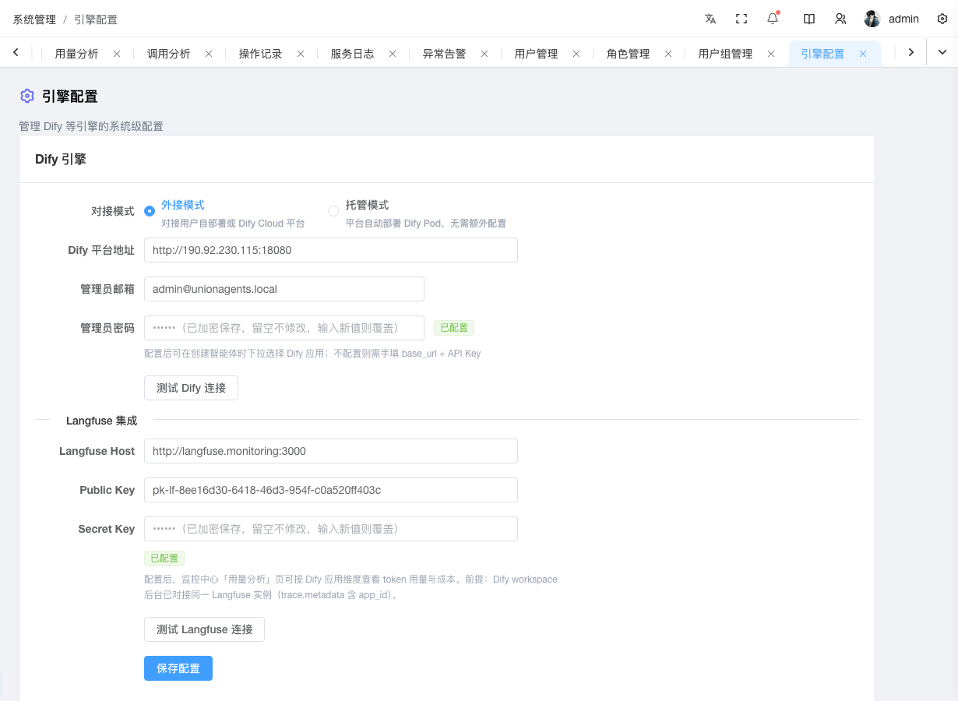The width and height of the screenshot is (958, 701).
Task: Click the 管理员密码 input field
Action: [284, 328]
